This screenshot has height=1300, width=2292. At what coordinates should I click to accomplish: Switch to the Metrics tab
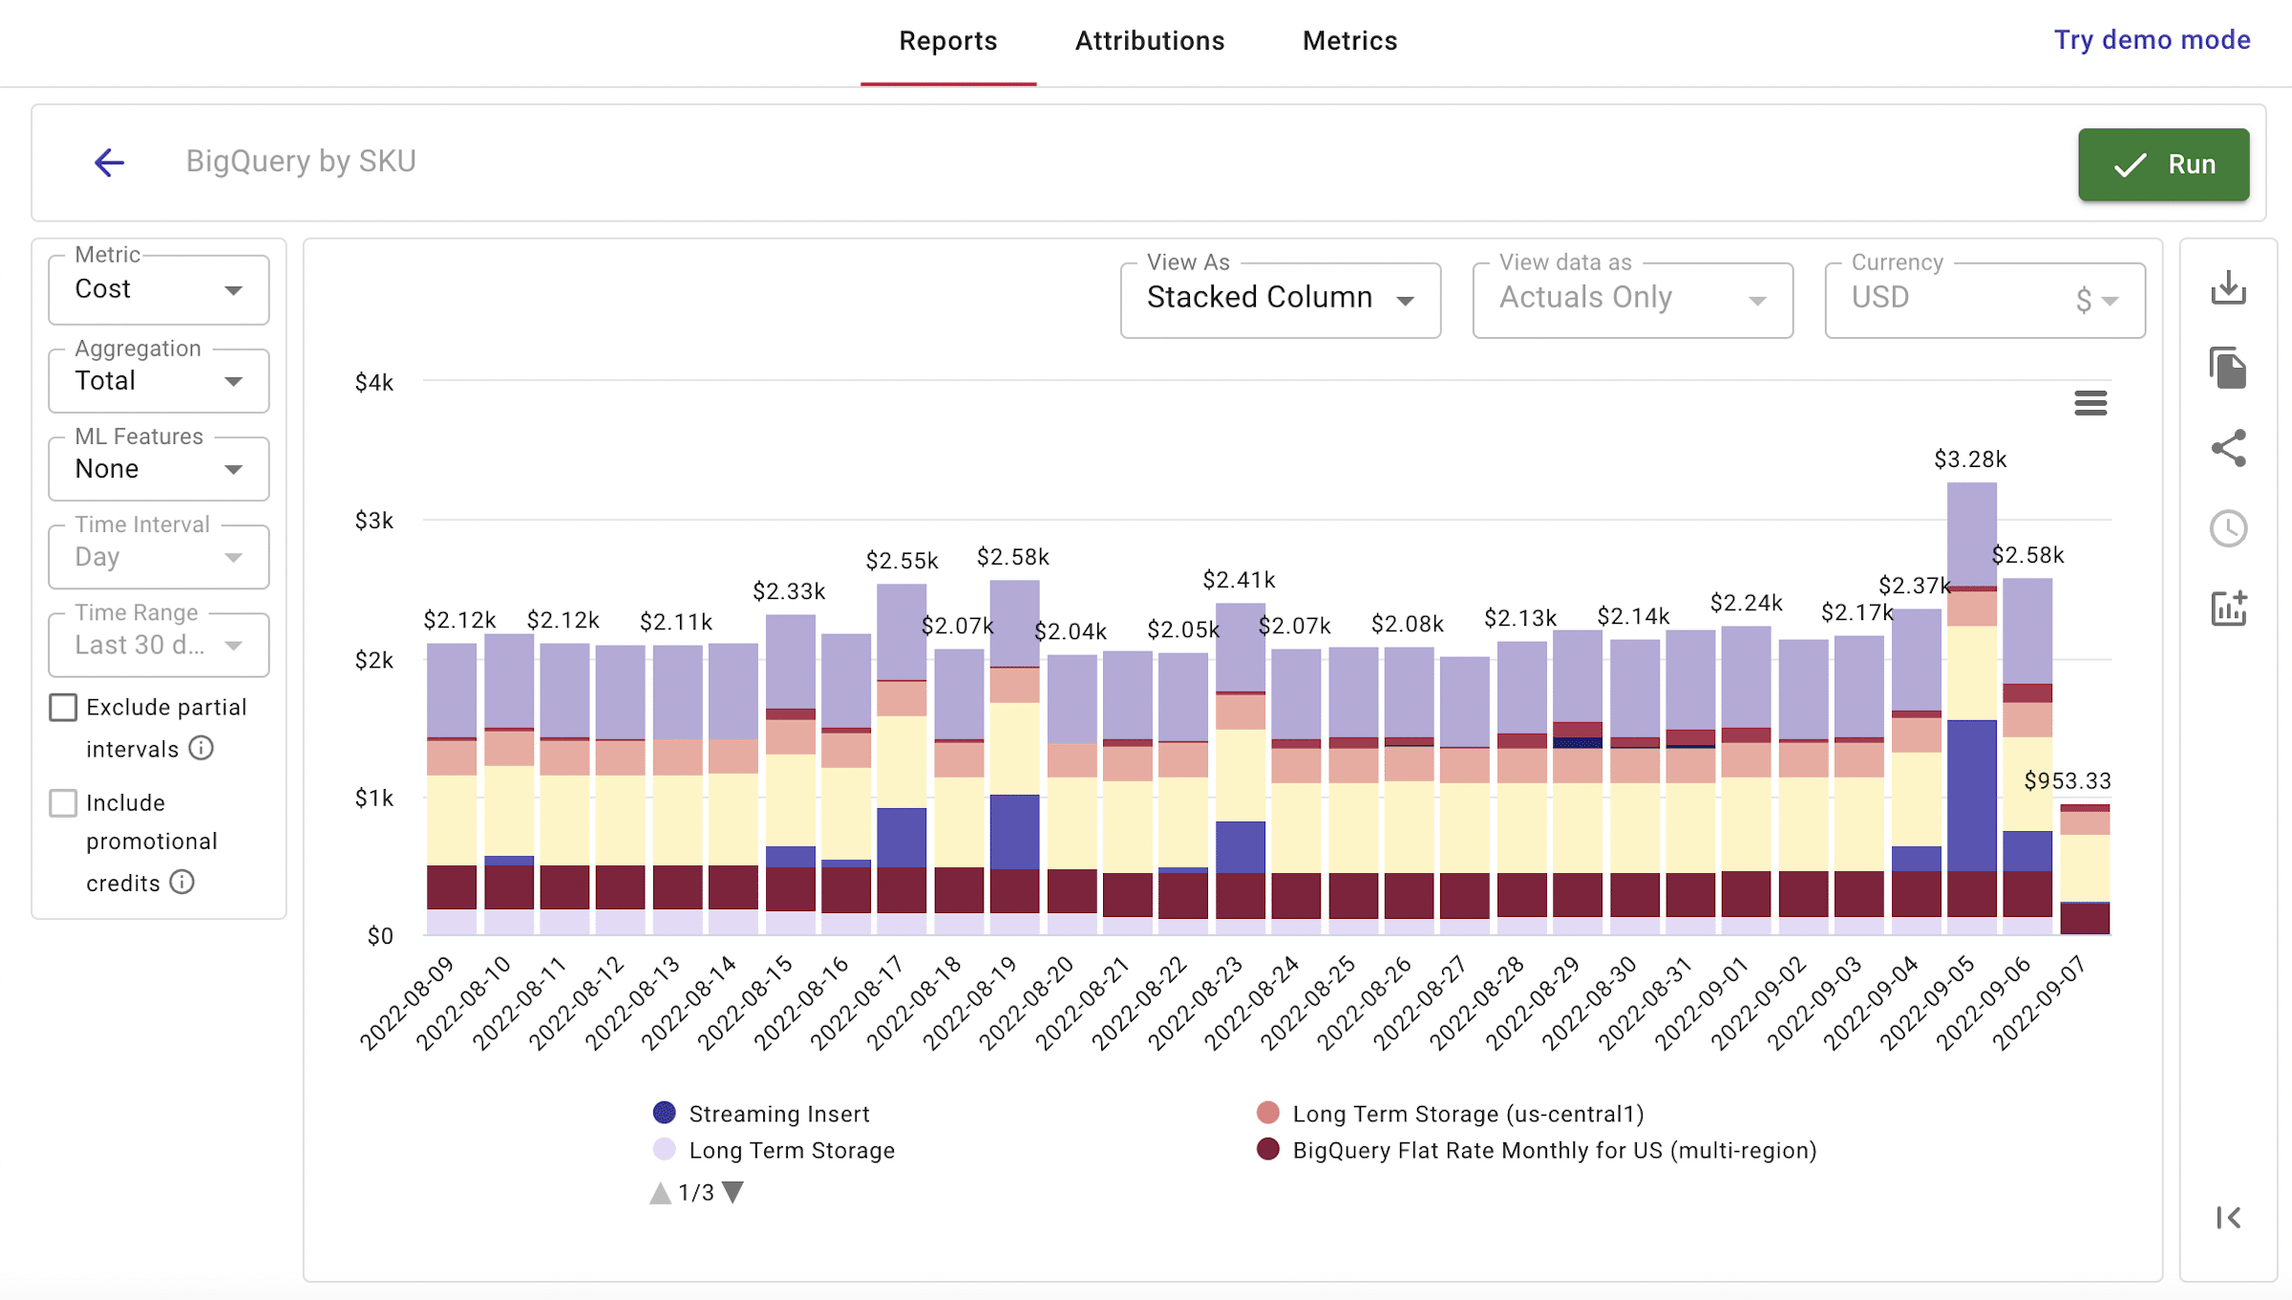pos(1349,41)
